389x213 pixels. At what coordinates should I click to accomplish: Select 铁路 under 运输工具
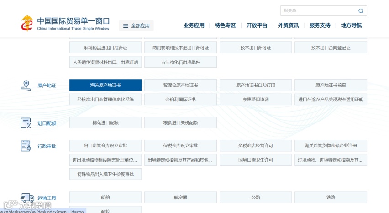tap(331, 197)
